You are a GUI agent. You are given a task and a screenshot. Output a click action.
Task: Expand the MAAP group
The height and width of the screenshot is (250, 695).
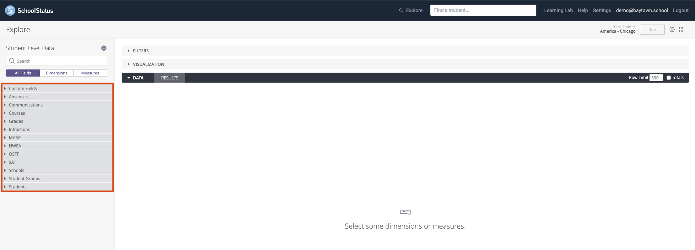(x=57, y=137)
